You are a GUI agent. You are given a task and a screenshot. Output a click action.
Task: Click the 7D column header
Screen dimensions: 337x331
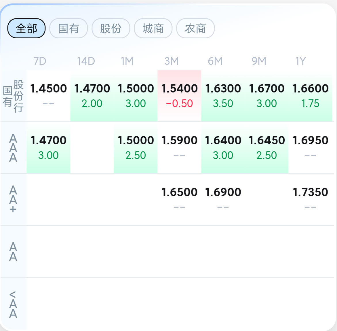click(40, 61)
